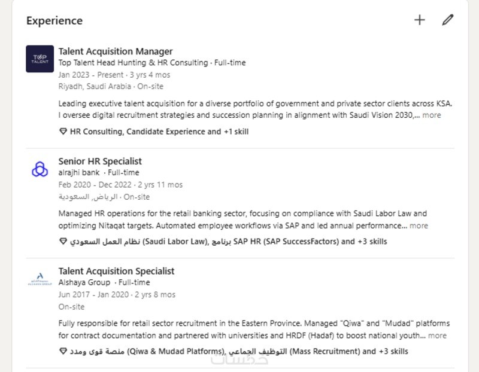Show HR Consulting, Candidate Experience and +1 skill
This screenshot has width=479, height=372.
tap(159, 132)
